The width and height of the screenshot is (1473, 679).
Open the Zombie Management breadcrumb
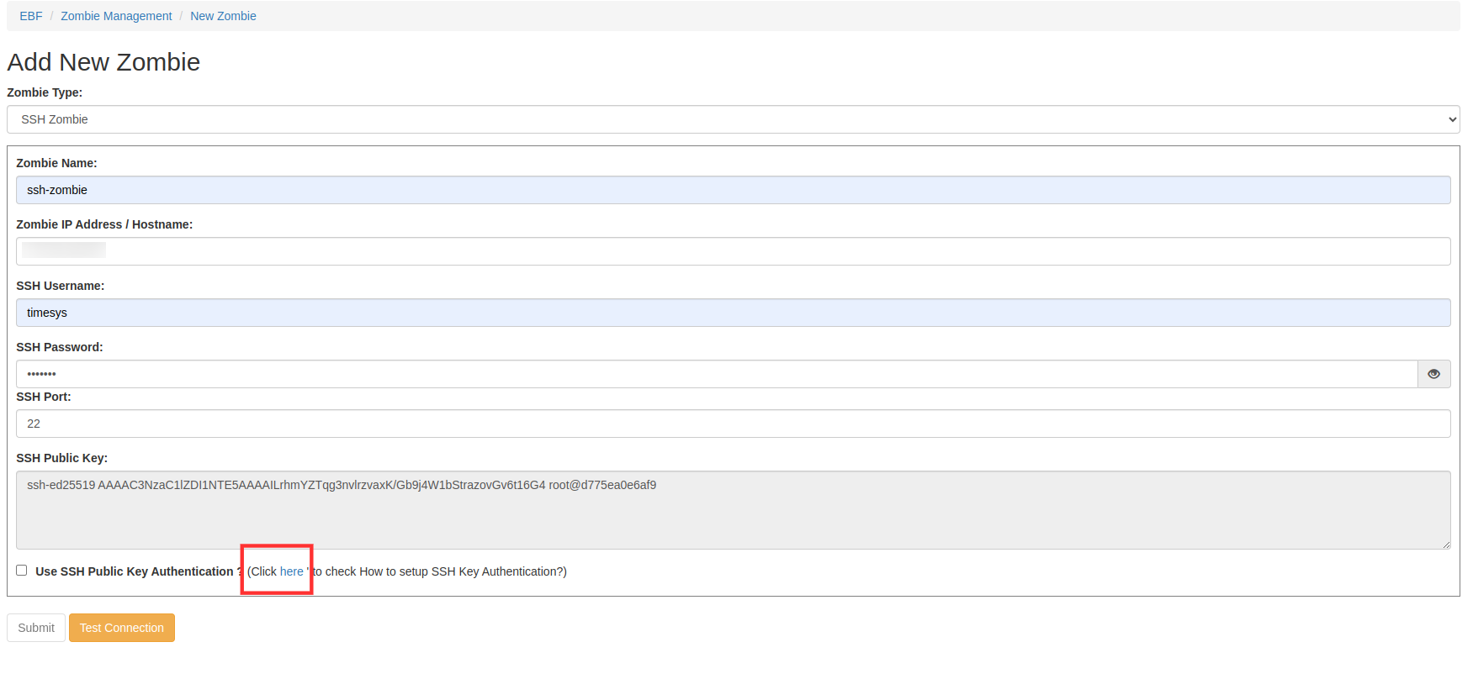[116, 16]
